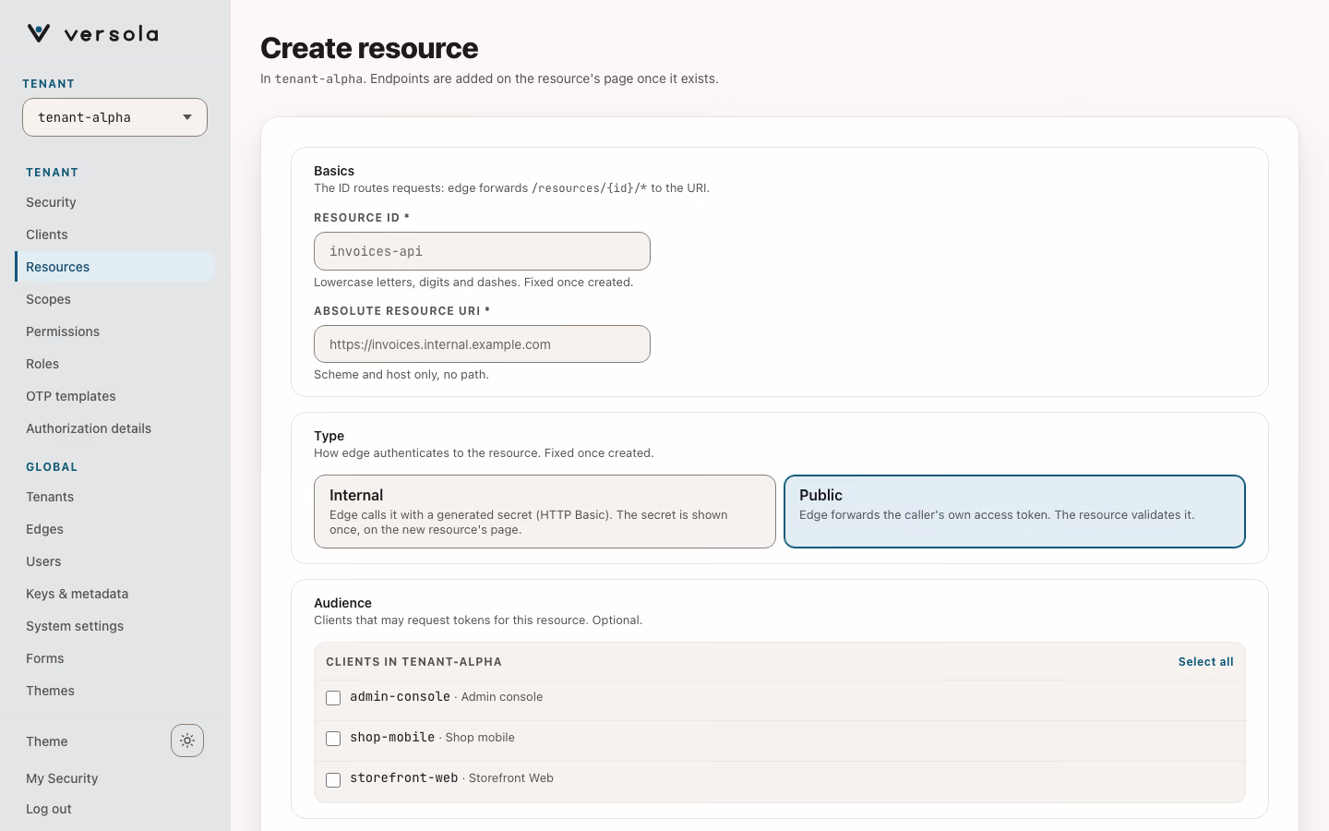Click the admin-console client name text

(x=400, y=696)
